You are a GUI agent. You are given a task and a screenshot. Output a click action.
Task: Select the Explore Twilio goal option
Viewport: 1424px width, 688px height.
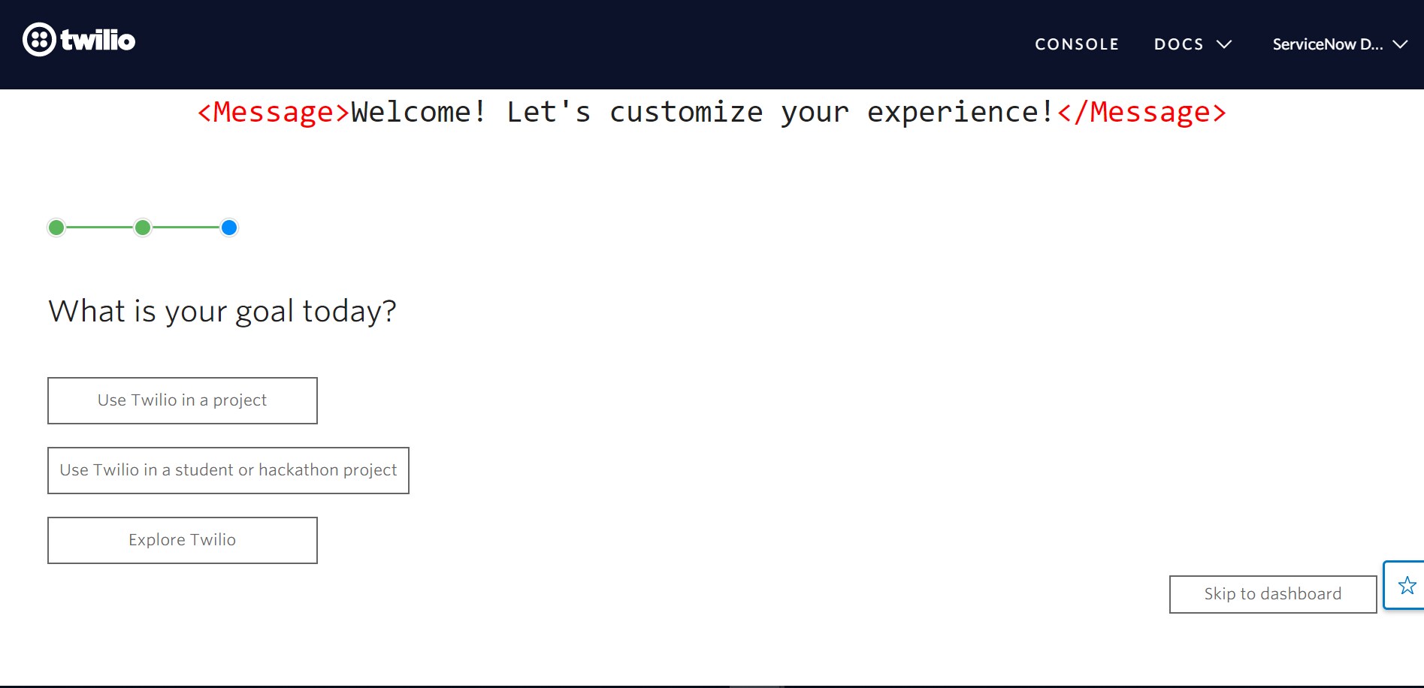[x=182, y=539]
